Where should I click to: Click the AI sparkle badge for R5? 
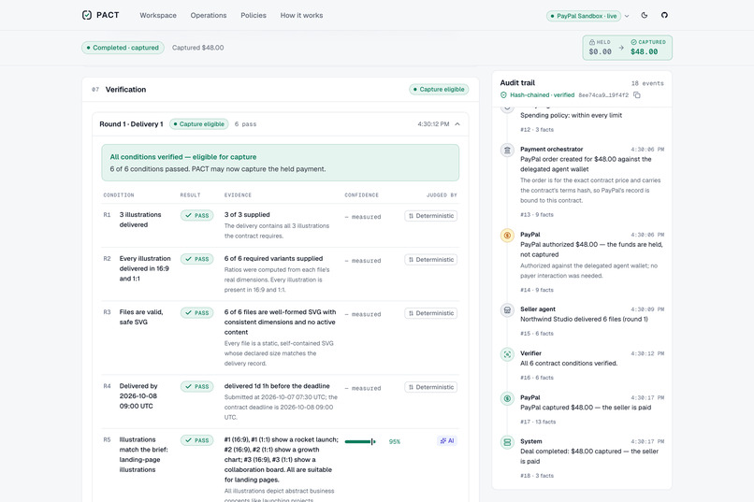[447, 440]
